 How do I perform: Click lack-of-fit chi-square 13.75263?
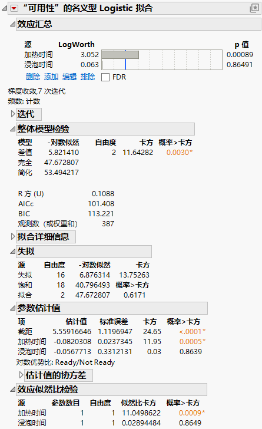[x=134, y=275]
